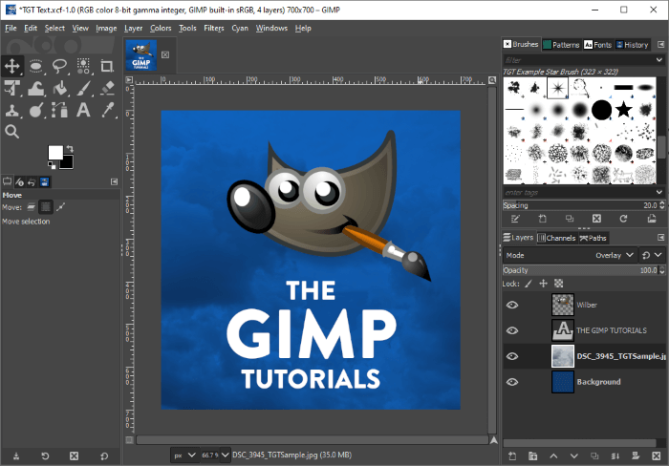Select the Eraser tool
The image size is (669, 466).
pos(107,88)
